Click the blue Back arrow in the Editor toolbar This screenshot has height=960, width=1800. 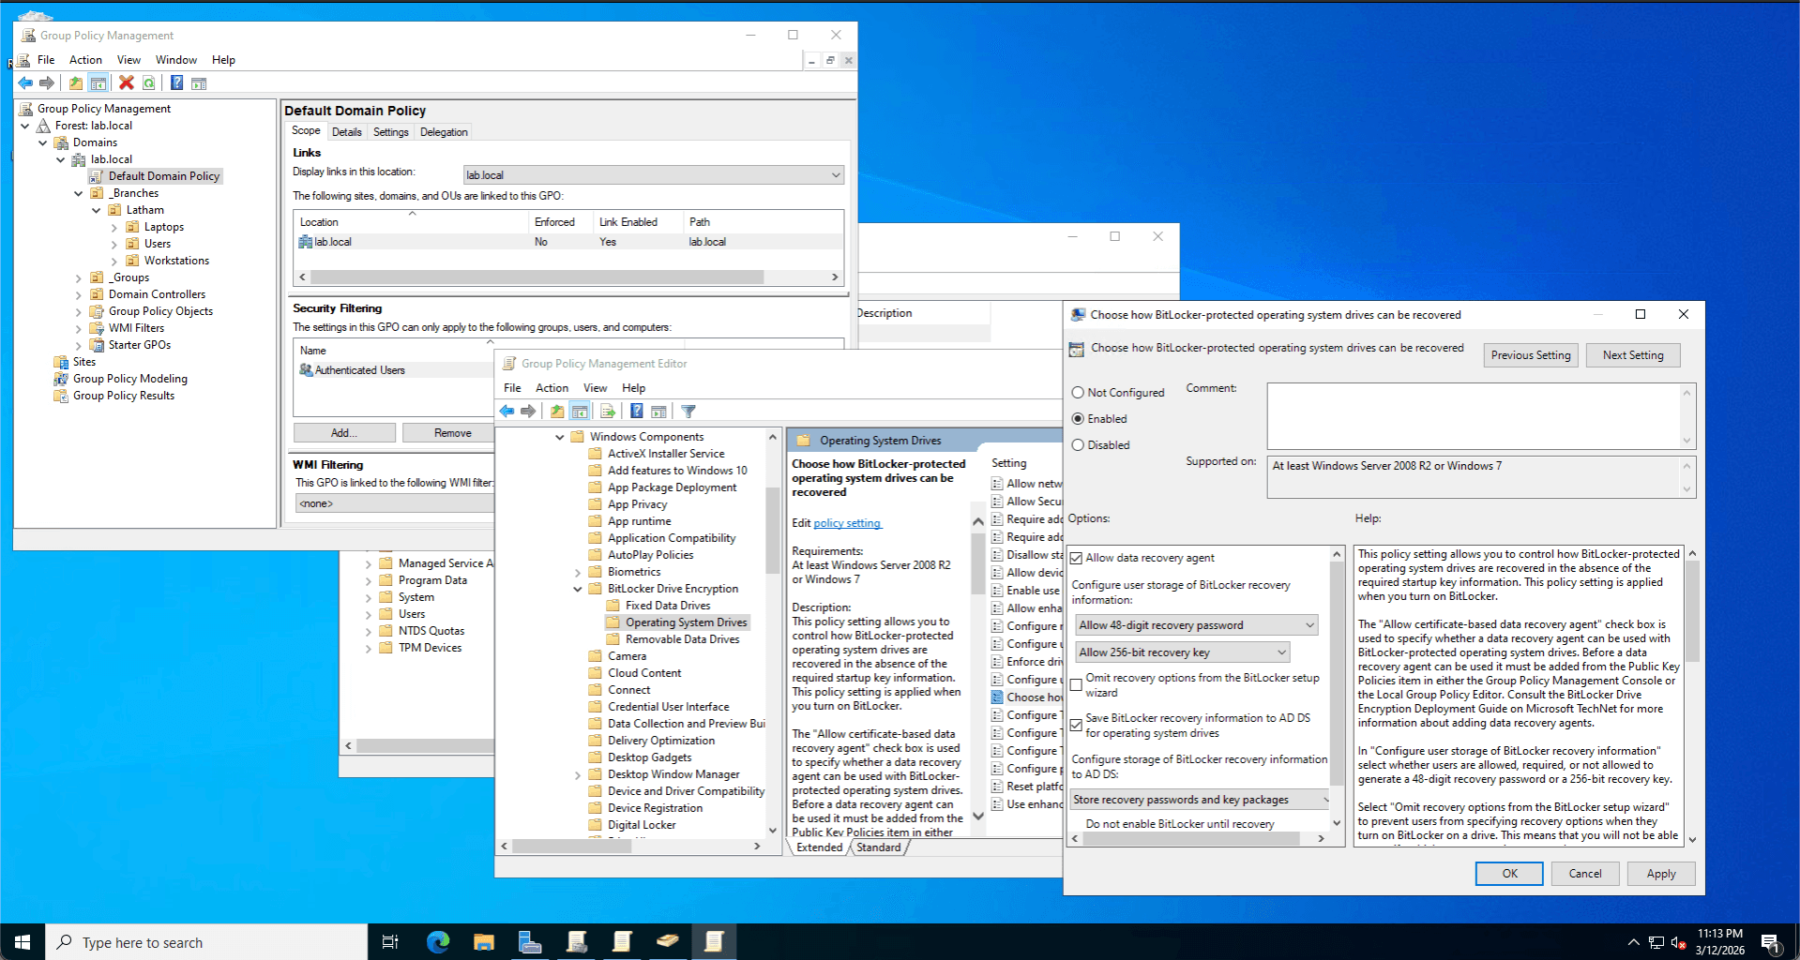point(507,412)
